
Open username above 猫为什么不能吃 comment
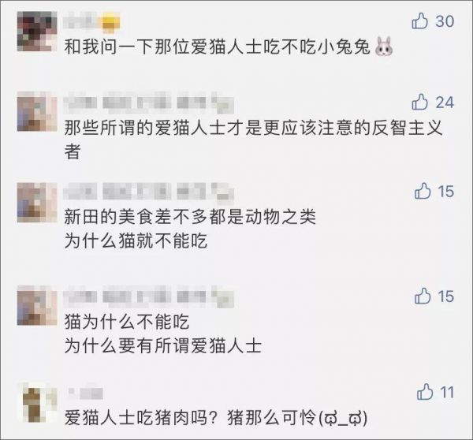pyautogui.click(x=149, y=296)
